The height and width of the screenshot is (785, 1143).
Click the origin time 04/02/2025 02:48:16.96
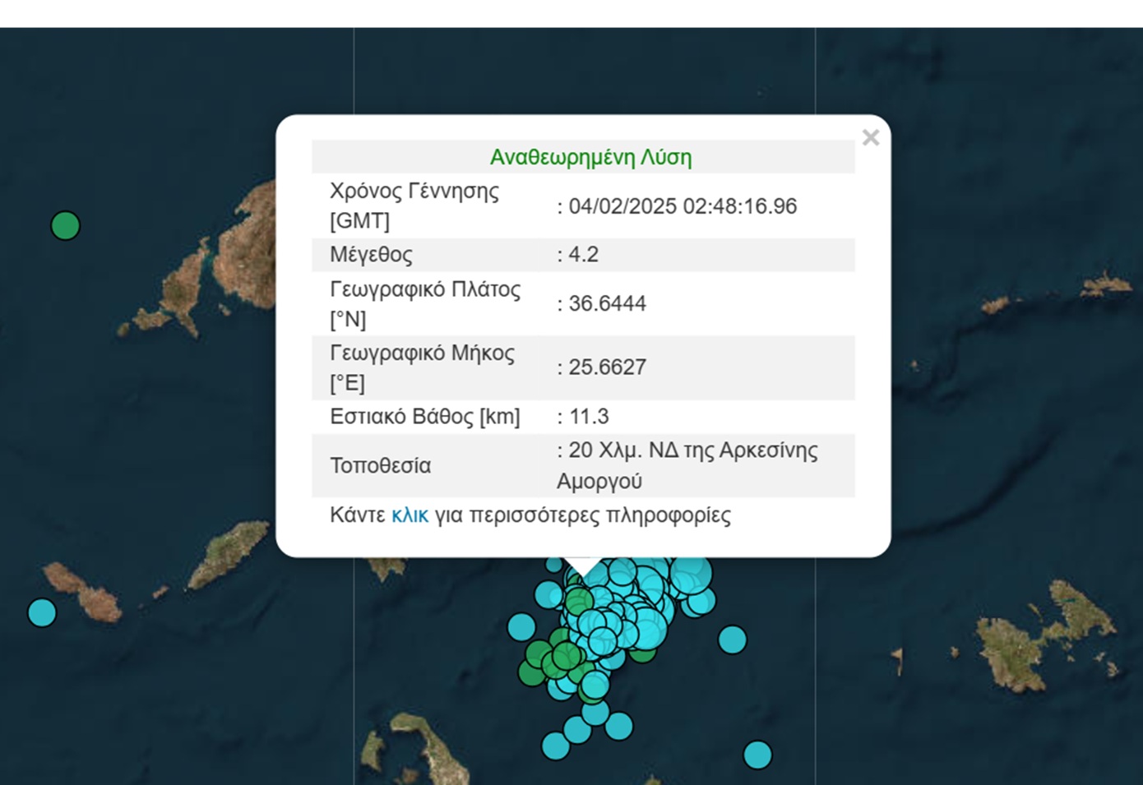[682, 206]
